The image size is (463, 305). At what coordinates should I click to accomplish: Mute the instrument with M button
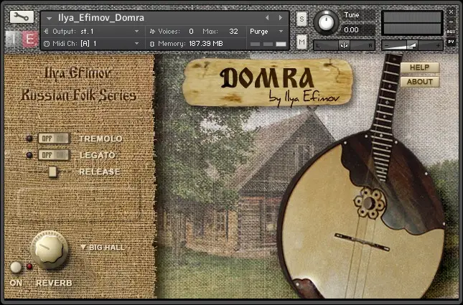(x=301, y=42)
